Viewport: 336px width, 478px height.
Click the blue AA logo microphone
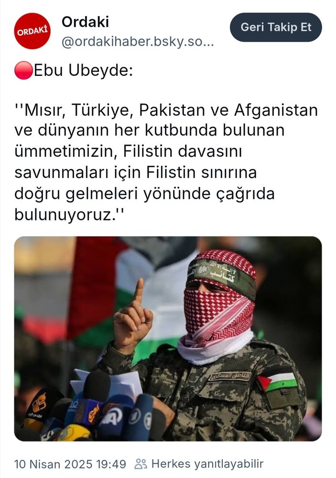click(x=111, y=416)
